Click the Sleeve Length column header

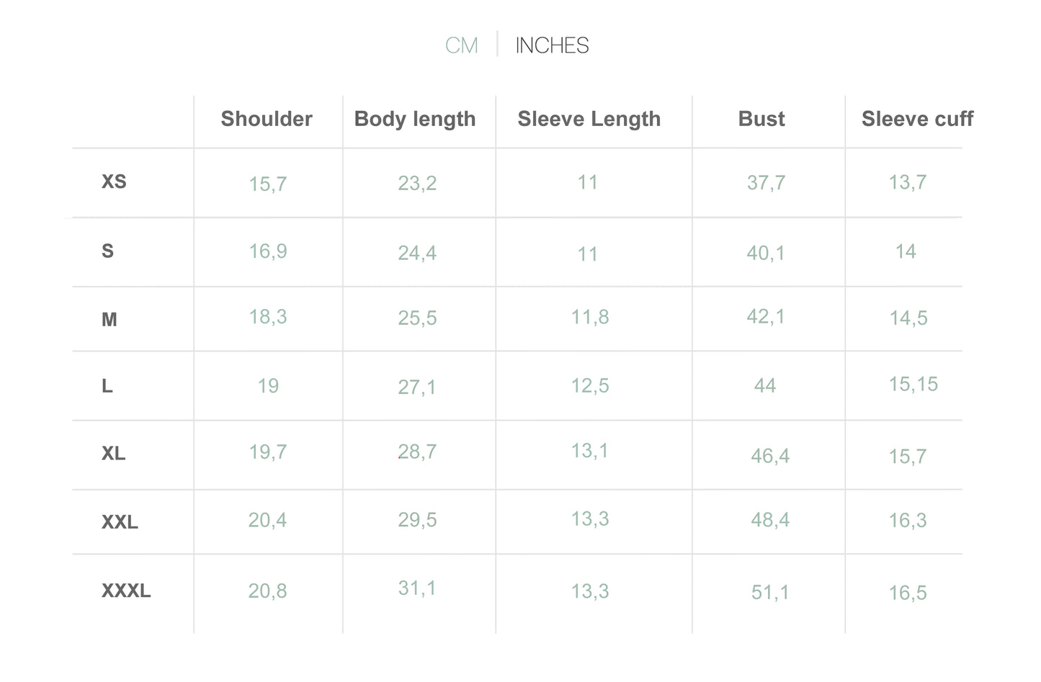(589, 120)
